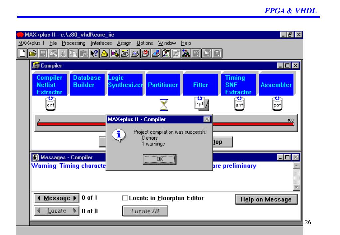Viewport: 340px width, 235px height.
Task: Click the Cut scissors toolbar icon
Action: click(63, 53)
